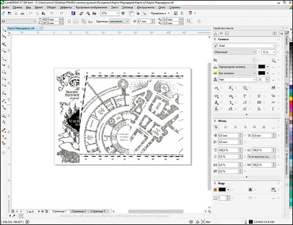
Task: Select the Freehand tool in the toolbox
Action: click(4, 59)
